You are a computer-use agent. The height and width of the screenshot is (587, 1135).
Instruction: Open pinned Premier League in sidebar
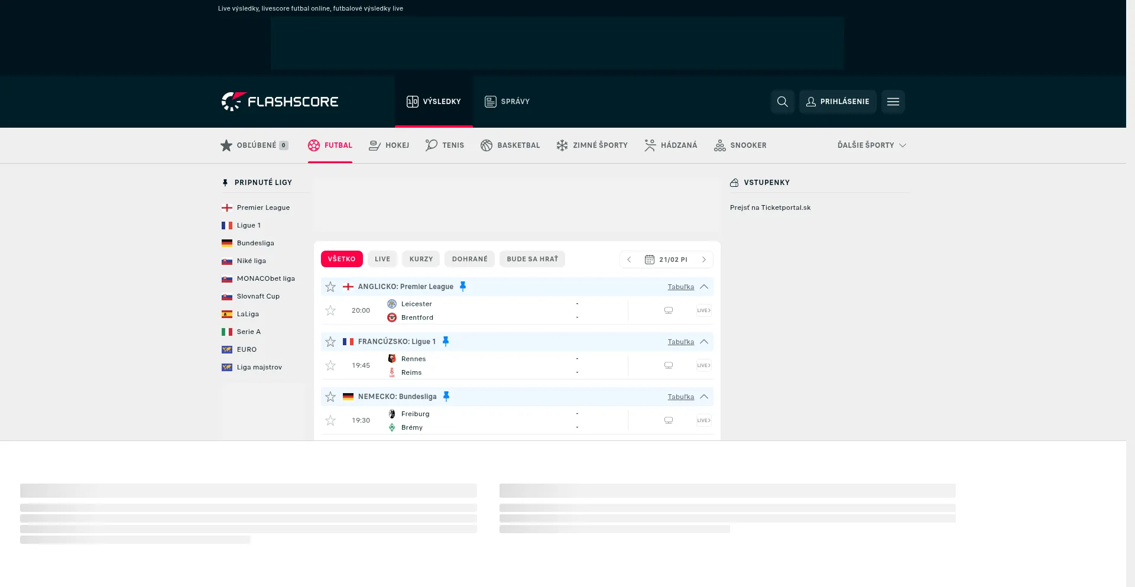click(256, 207)
